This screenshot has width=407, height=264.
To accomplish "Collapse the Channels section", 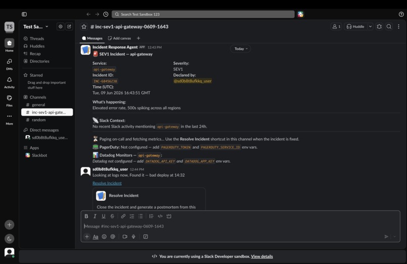I will pos(38,97).
